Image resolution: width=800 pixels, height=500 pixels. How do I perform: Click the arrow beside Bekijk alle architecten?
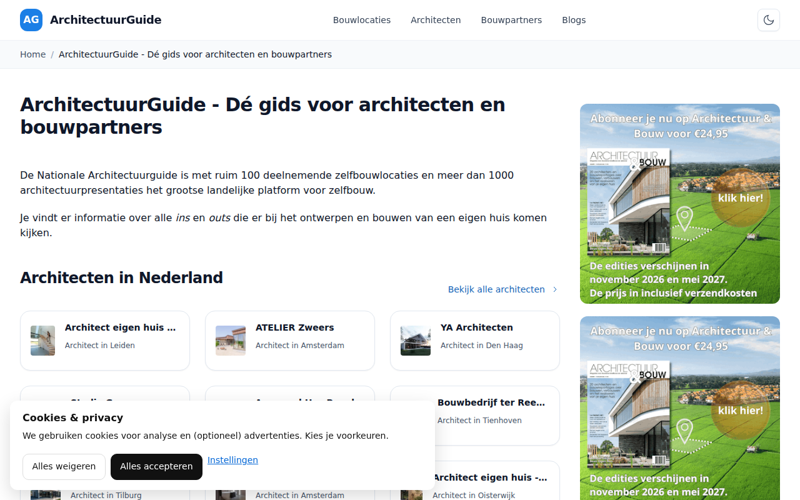[555, 289]
